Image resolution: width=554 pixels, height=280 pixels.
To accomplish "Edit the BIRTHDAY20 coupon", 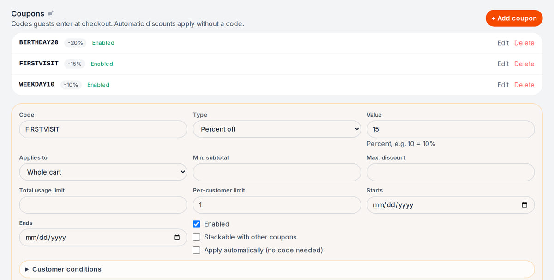I will pyautogui.click(x=503, y=43).
